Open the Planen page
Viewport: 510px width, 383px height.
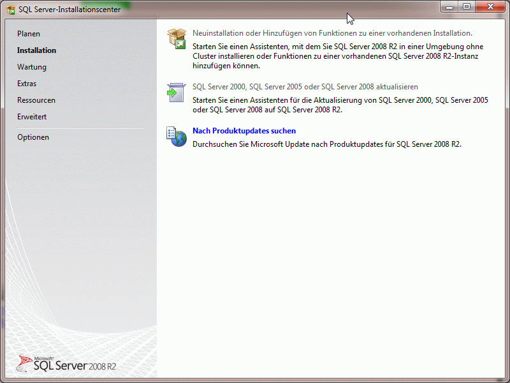(29, 34)
